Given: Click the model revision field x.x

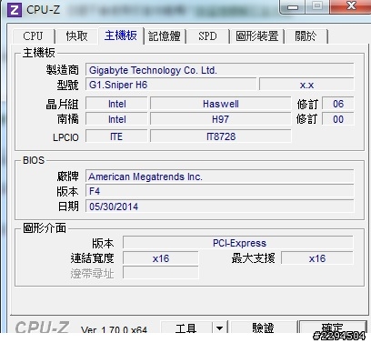Looking at the screenshot, I should [x=306, y=85].
